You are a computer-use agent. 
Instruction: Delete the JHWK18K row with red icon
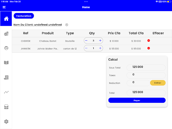pyautogui.click(x=148, y=48)
